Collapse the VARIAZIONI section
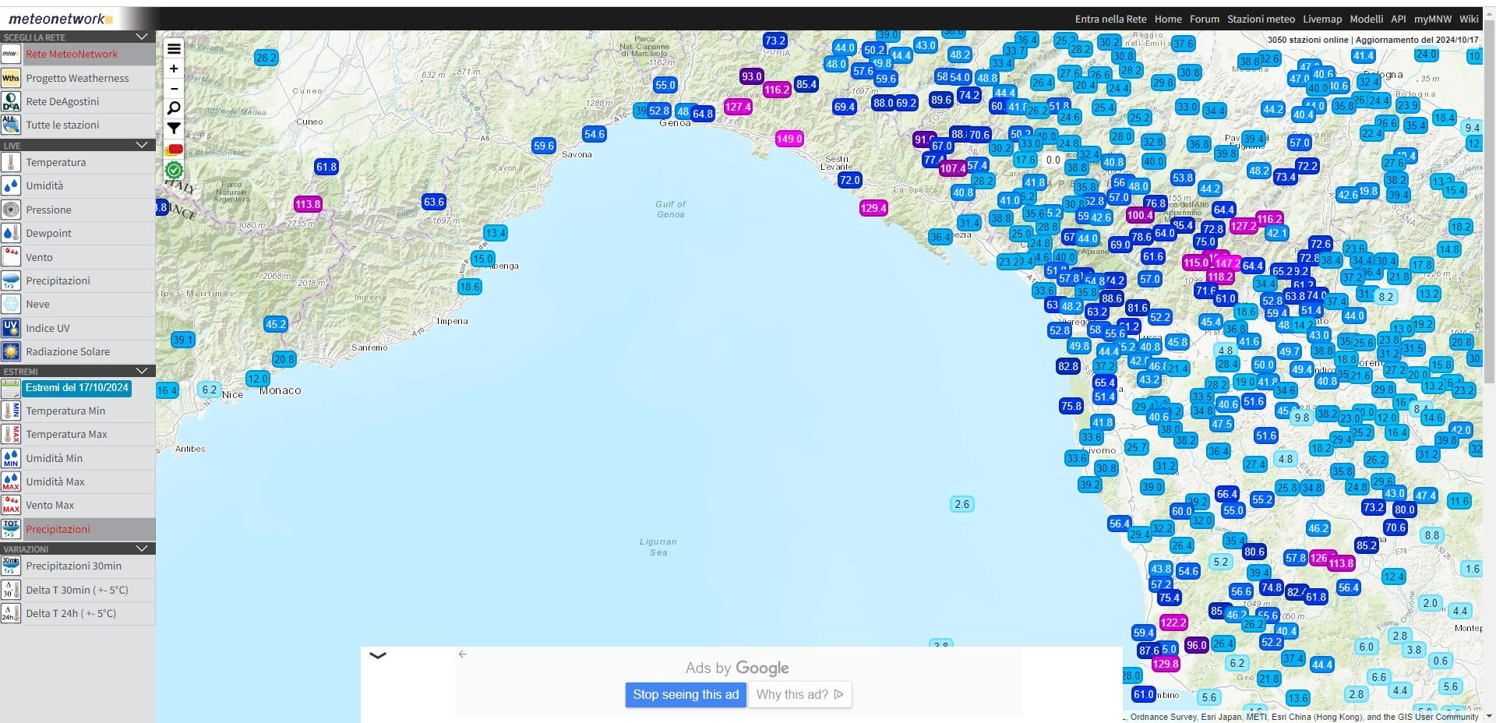The image size is (1496, 723). click(142, 548)
